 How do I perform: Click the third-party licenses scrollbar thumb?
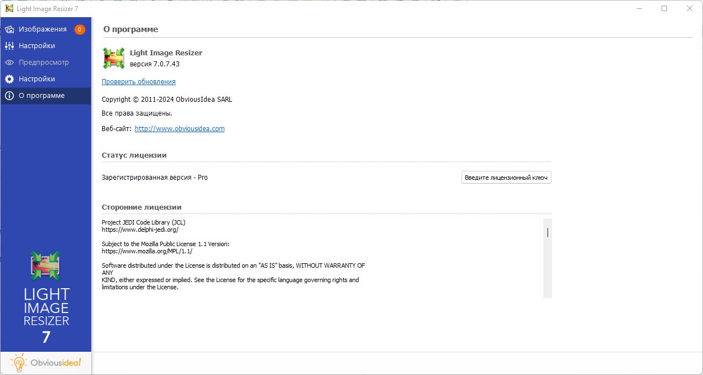click(547, 232)
